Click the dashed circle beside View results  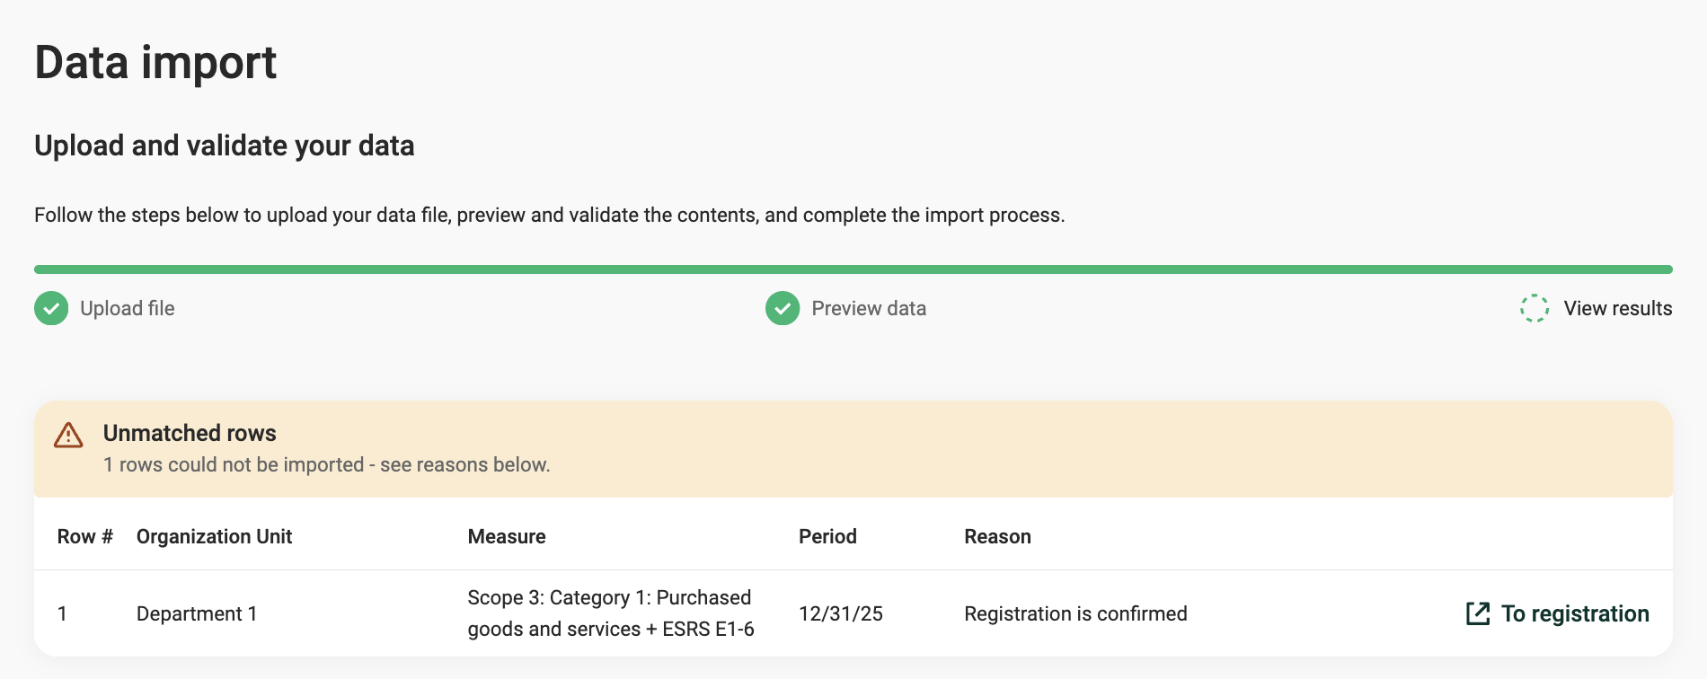[1535, 308]
